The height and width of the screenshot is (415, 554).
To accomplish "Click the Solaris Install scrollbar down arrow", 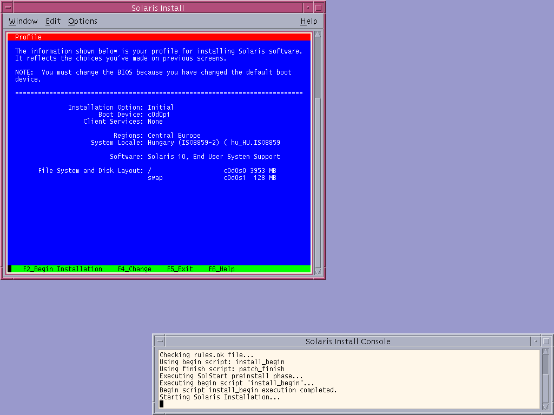I will (318, 271).
